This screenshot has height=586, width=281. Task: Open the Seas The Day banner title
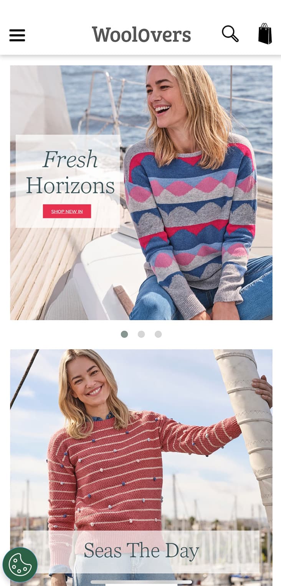(x=141, y=550)
